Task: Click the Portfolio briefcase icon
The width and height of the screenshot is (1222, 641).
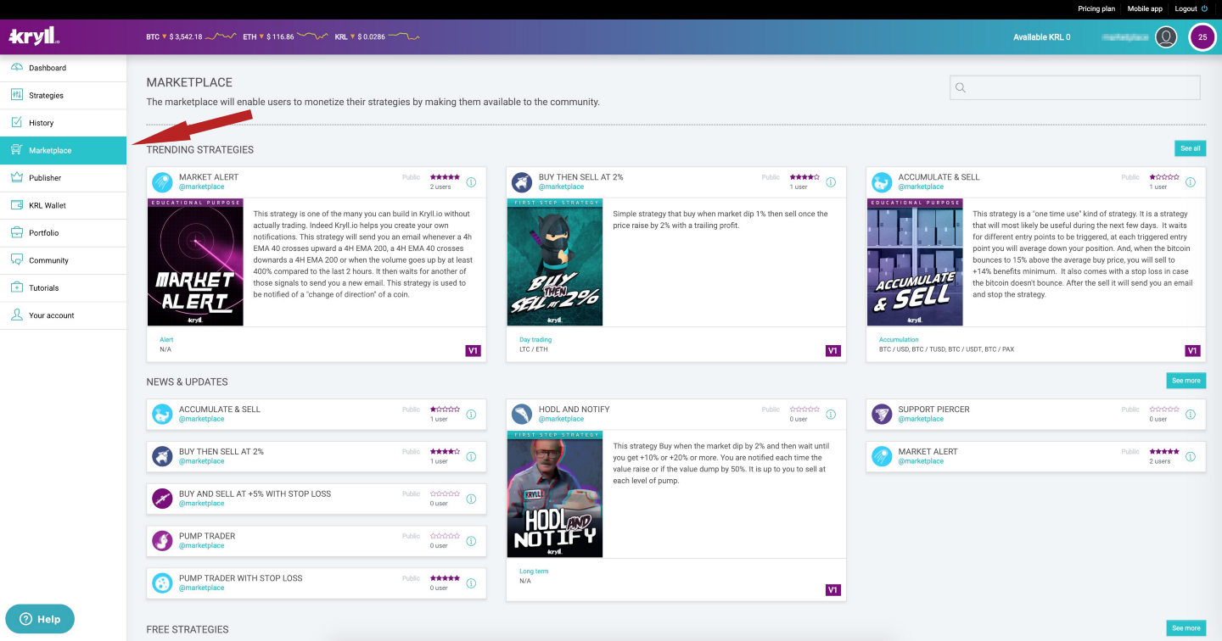Action: [17, 232]
